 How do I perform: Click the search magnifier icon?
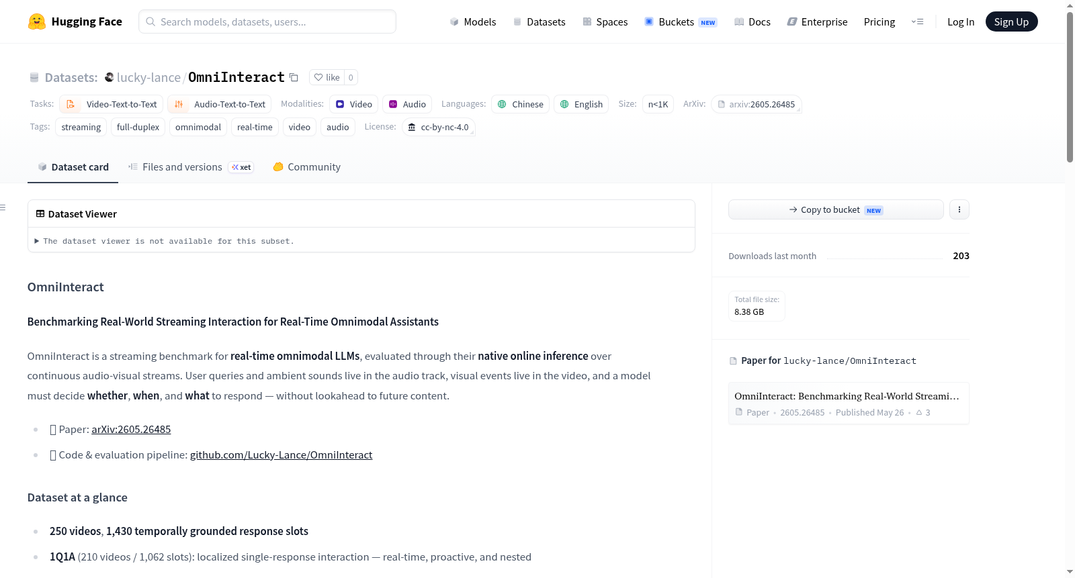pos(150,21)
